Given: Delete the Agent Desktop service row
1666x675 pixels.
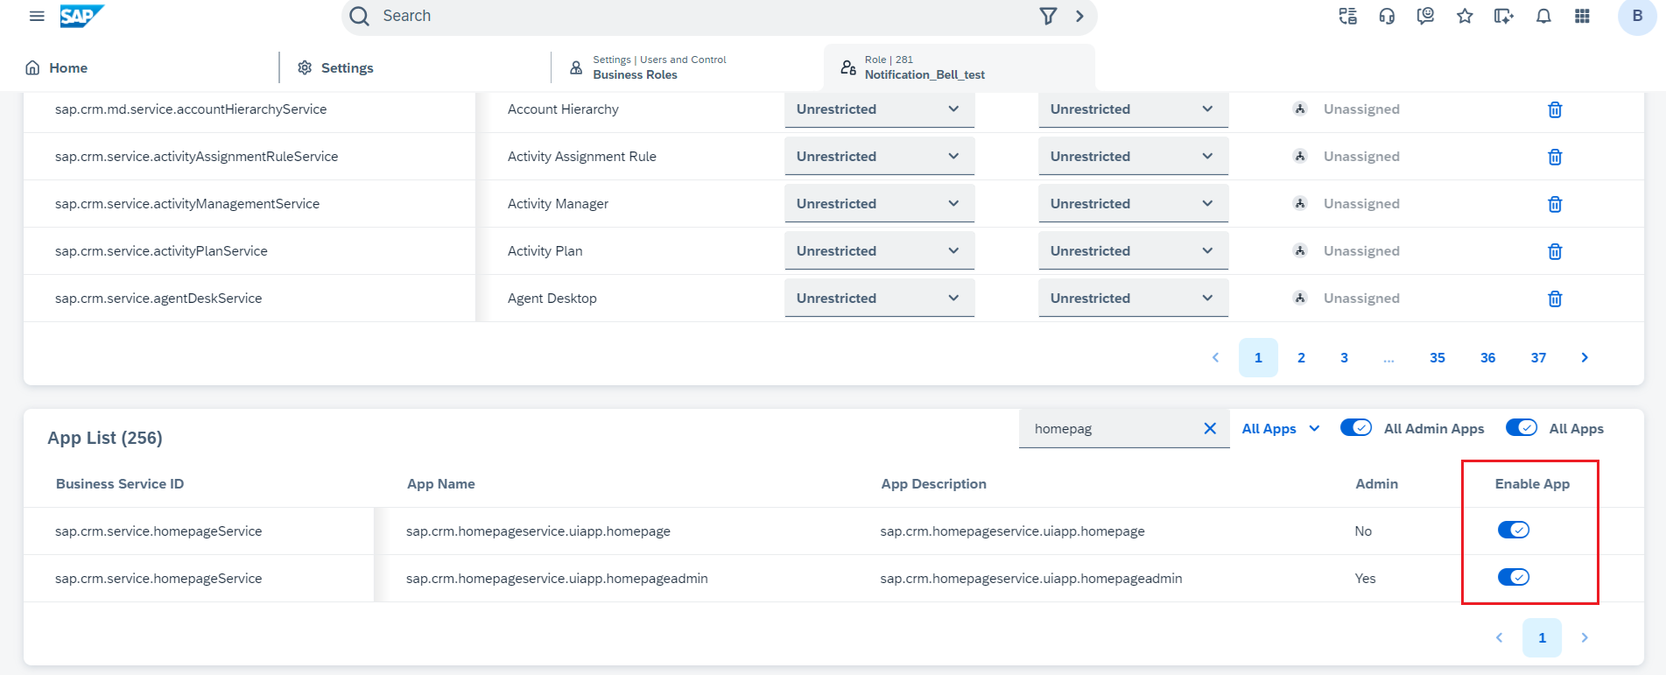Looking at the screenshot, I should [x=1555, y=299].
